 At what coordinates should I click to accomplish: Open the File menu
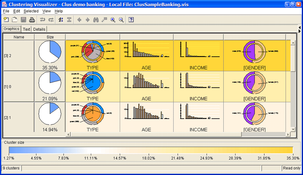coord(6,11)
